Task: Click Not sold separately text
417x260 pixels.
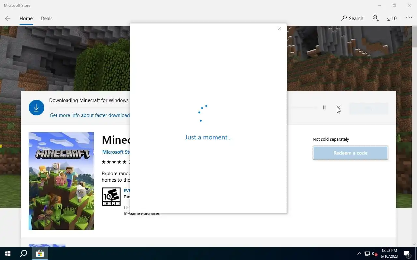Action: (x=331, y=139)
